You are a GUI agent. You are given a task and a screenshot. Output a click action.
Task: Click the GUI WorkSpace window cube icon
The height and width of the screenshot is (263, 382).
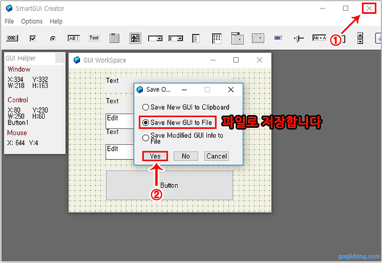(77, 60)
